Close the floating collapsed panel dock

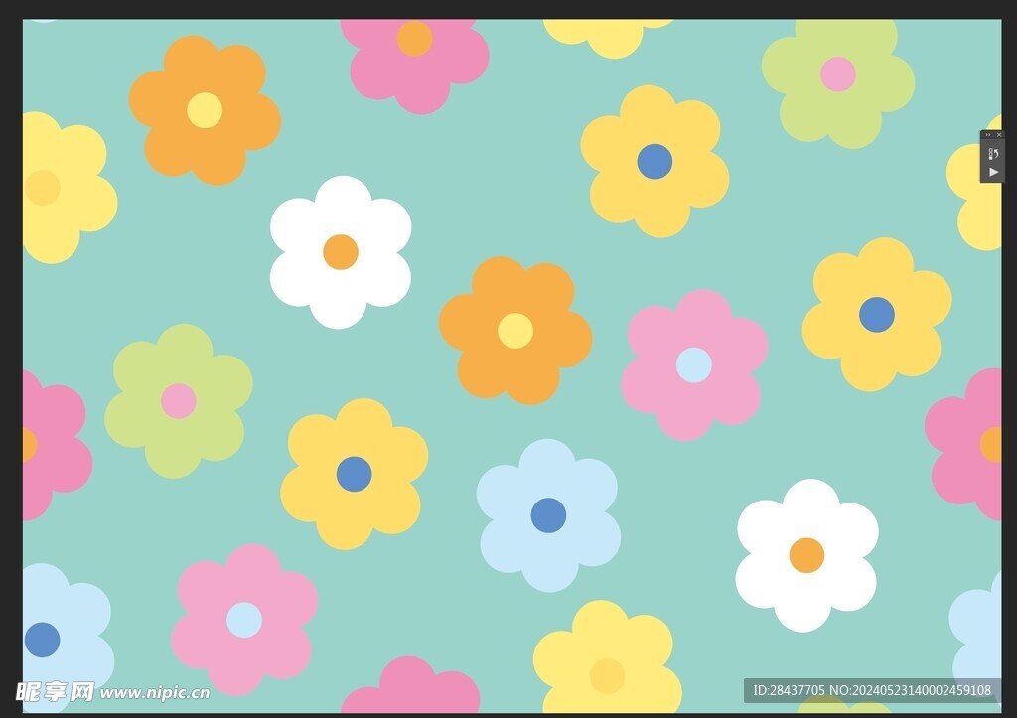(999, 134)
